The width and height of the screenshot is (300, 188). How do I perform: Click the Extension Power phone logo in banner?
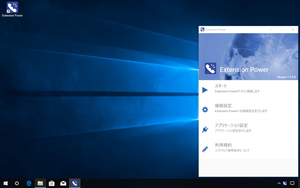(x=210, y=68)
